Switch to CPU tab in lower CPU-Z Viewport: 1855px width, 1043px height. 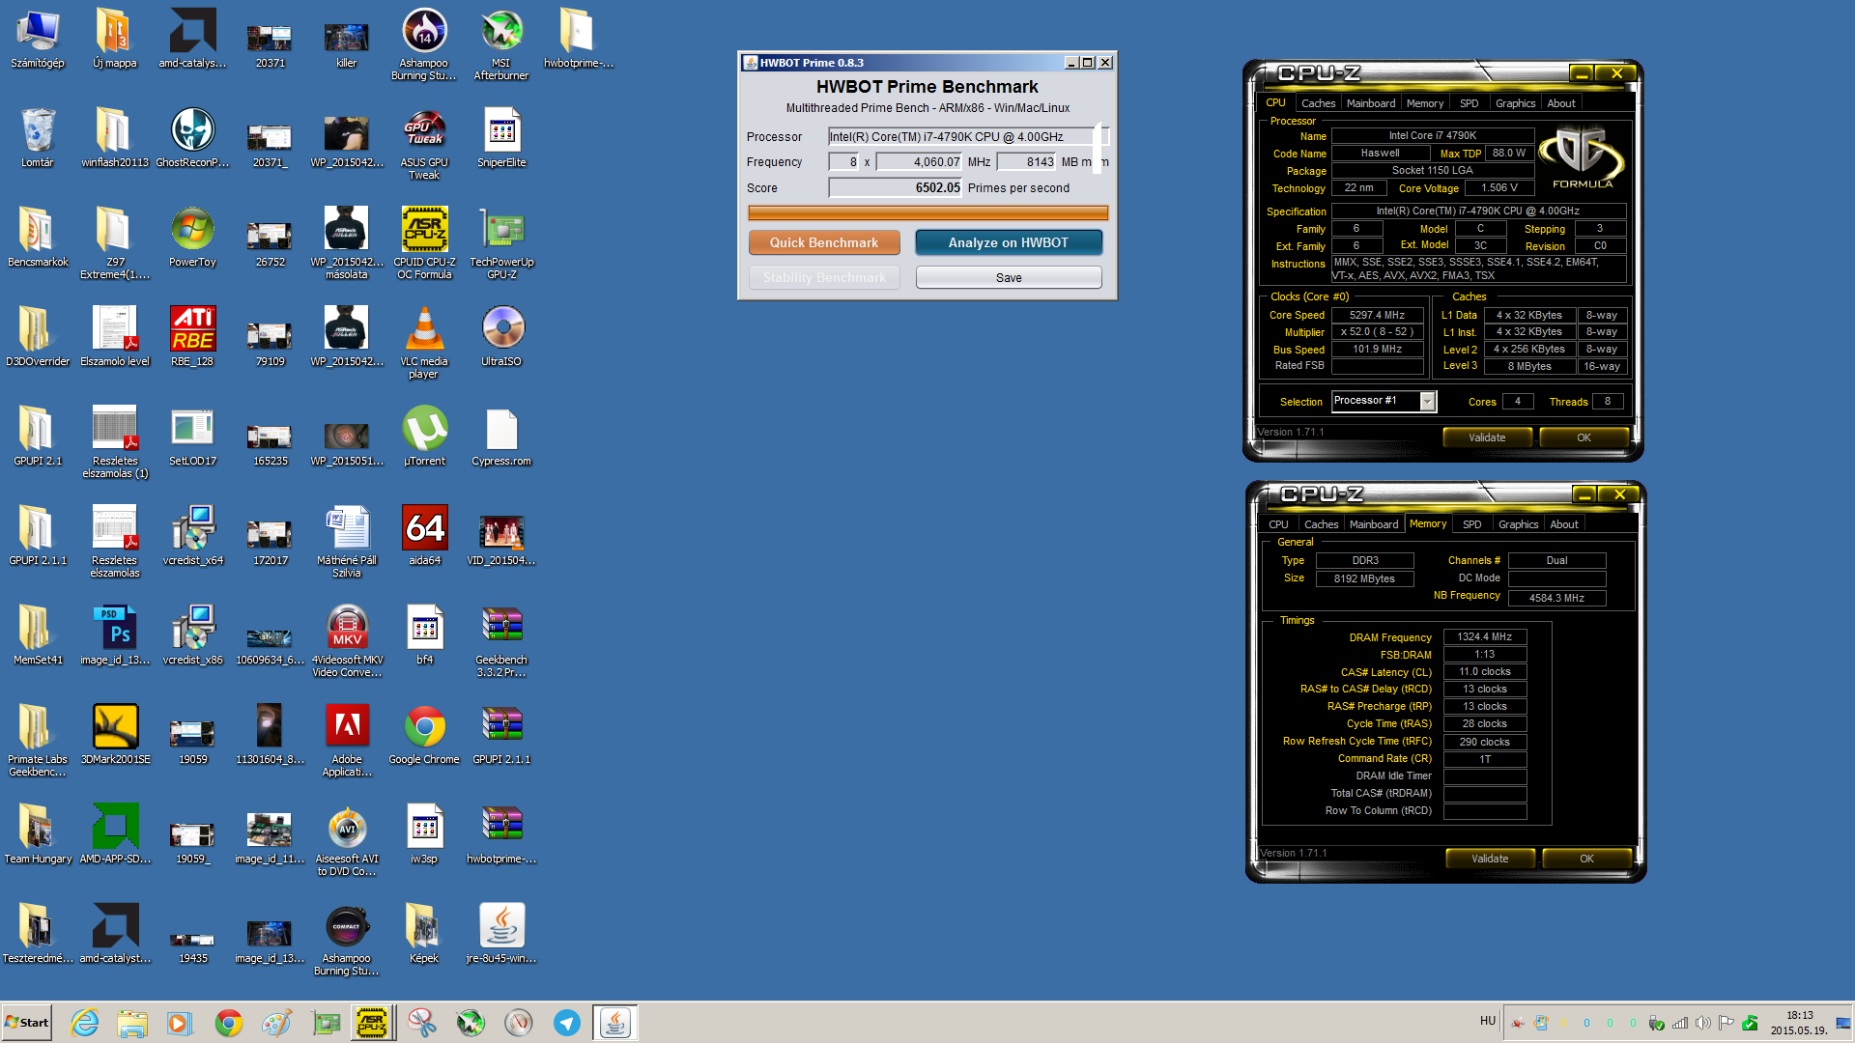pos(1278,524)
